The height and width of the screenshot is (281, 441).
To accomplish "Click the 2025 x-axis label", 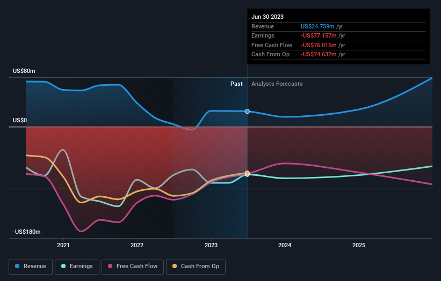I will 359,245.
